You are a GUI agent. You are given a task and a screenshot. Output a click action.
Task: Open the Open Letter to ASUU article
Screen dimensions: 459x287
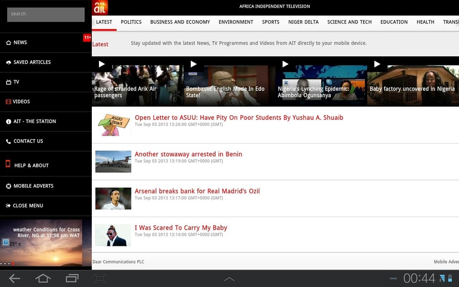pos(239,118)
